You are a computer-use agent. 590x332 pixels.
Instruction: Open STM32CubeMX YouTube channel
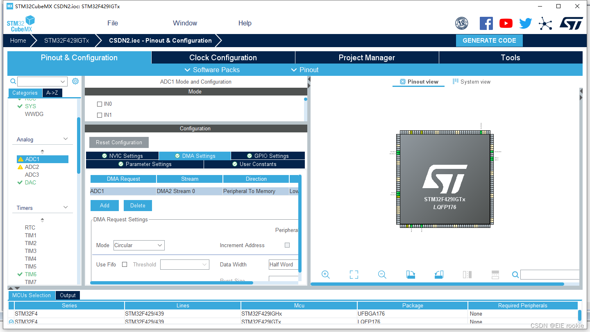tap(506, 23)
